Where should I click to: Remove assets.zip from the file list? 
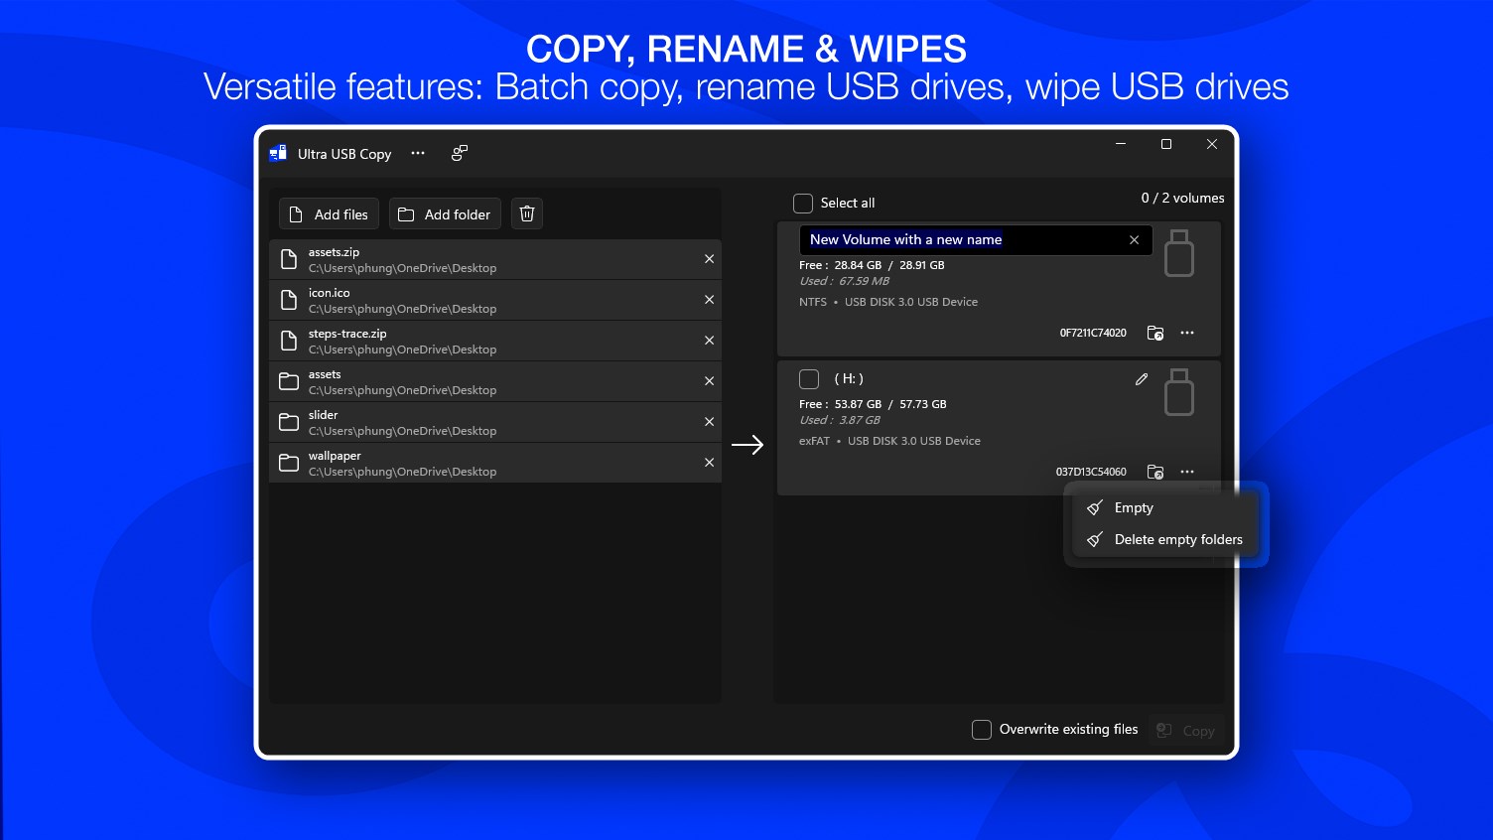tap(709, 259)
